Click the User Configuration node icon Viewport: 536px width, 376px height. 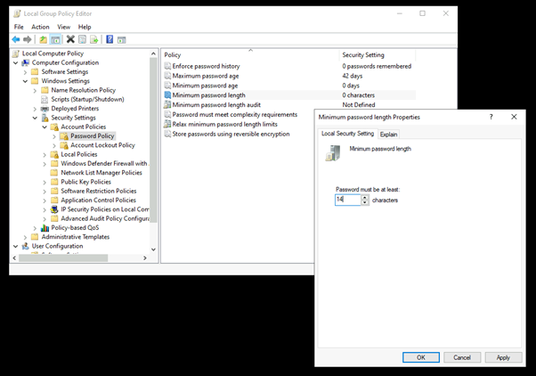point(26,246)
